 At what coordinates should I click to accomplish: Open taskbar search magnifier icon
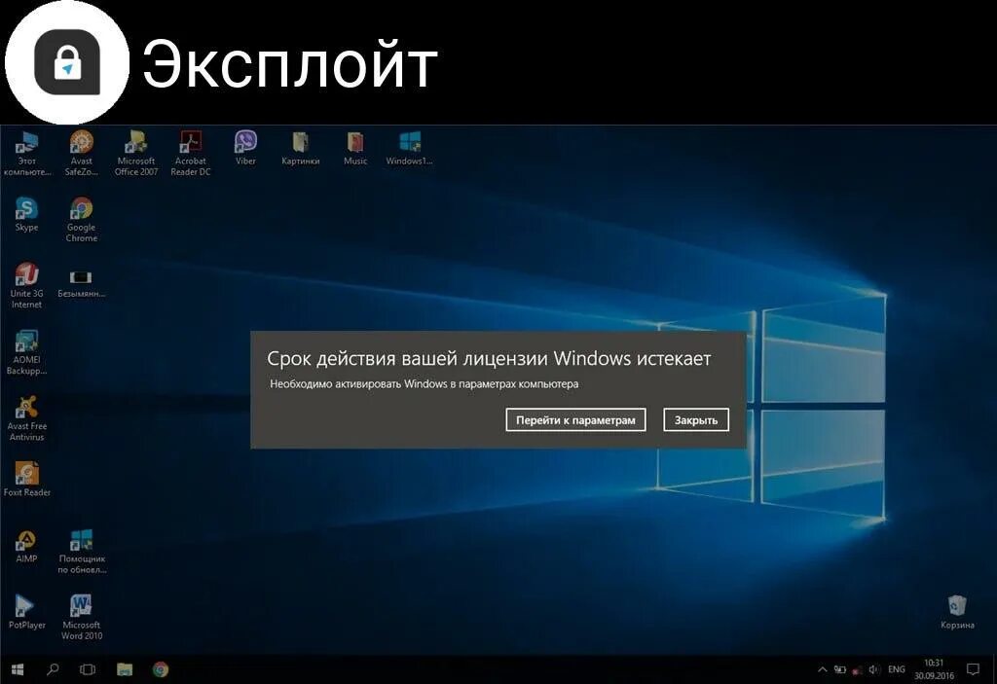coord(53,669)
